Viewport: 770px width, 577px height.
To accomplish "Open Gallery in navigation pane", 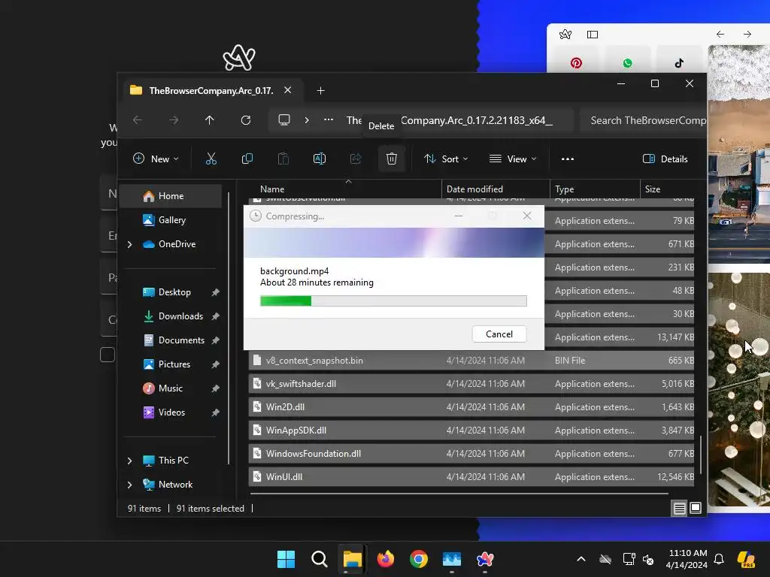I will 171,220.
